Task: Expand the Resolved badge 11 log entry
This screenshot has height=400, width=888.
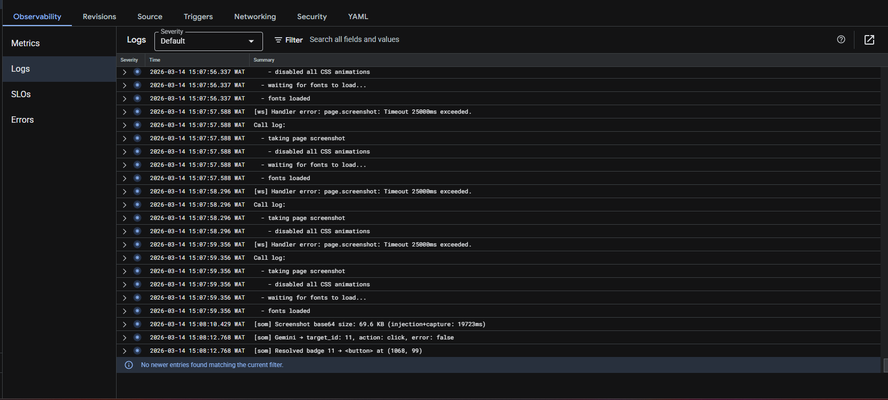Action: (x=125, y=351)
